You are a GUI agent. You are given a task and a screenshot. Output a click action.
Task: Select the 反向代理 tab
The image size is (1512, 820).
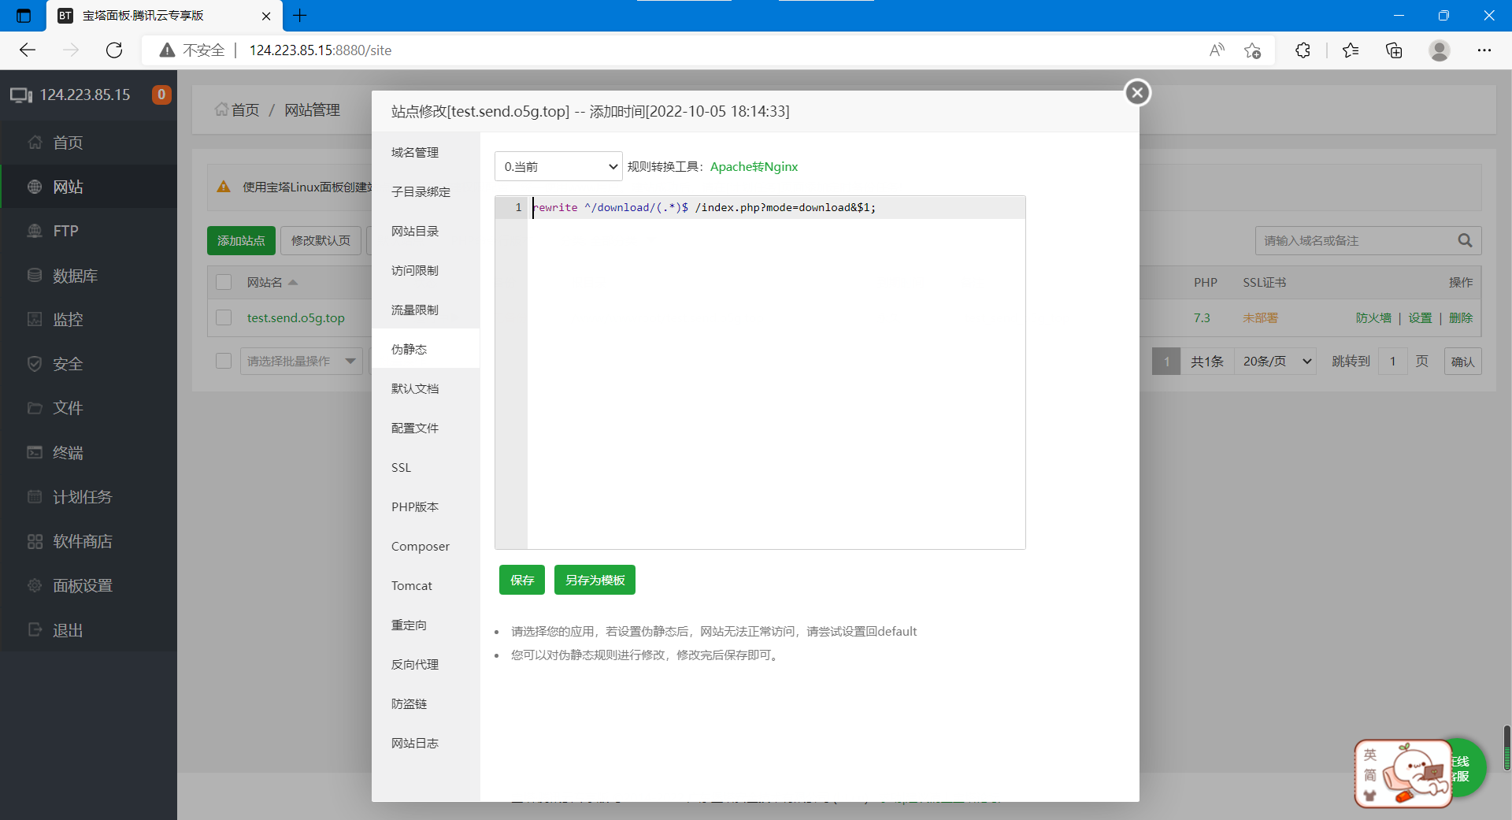click(415, 665)
